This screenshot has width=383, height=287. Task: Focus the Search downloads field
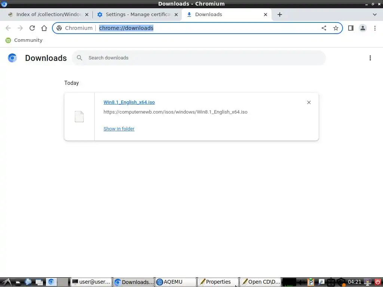pos(199,58)
